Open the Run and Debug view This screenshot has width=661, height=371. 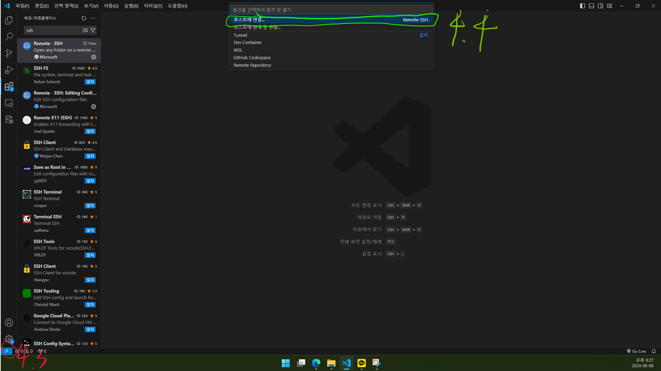[x=9, y=70]
